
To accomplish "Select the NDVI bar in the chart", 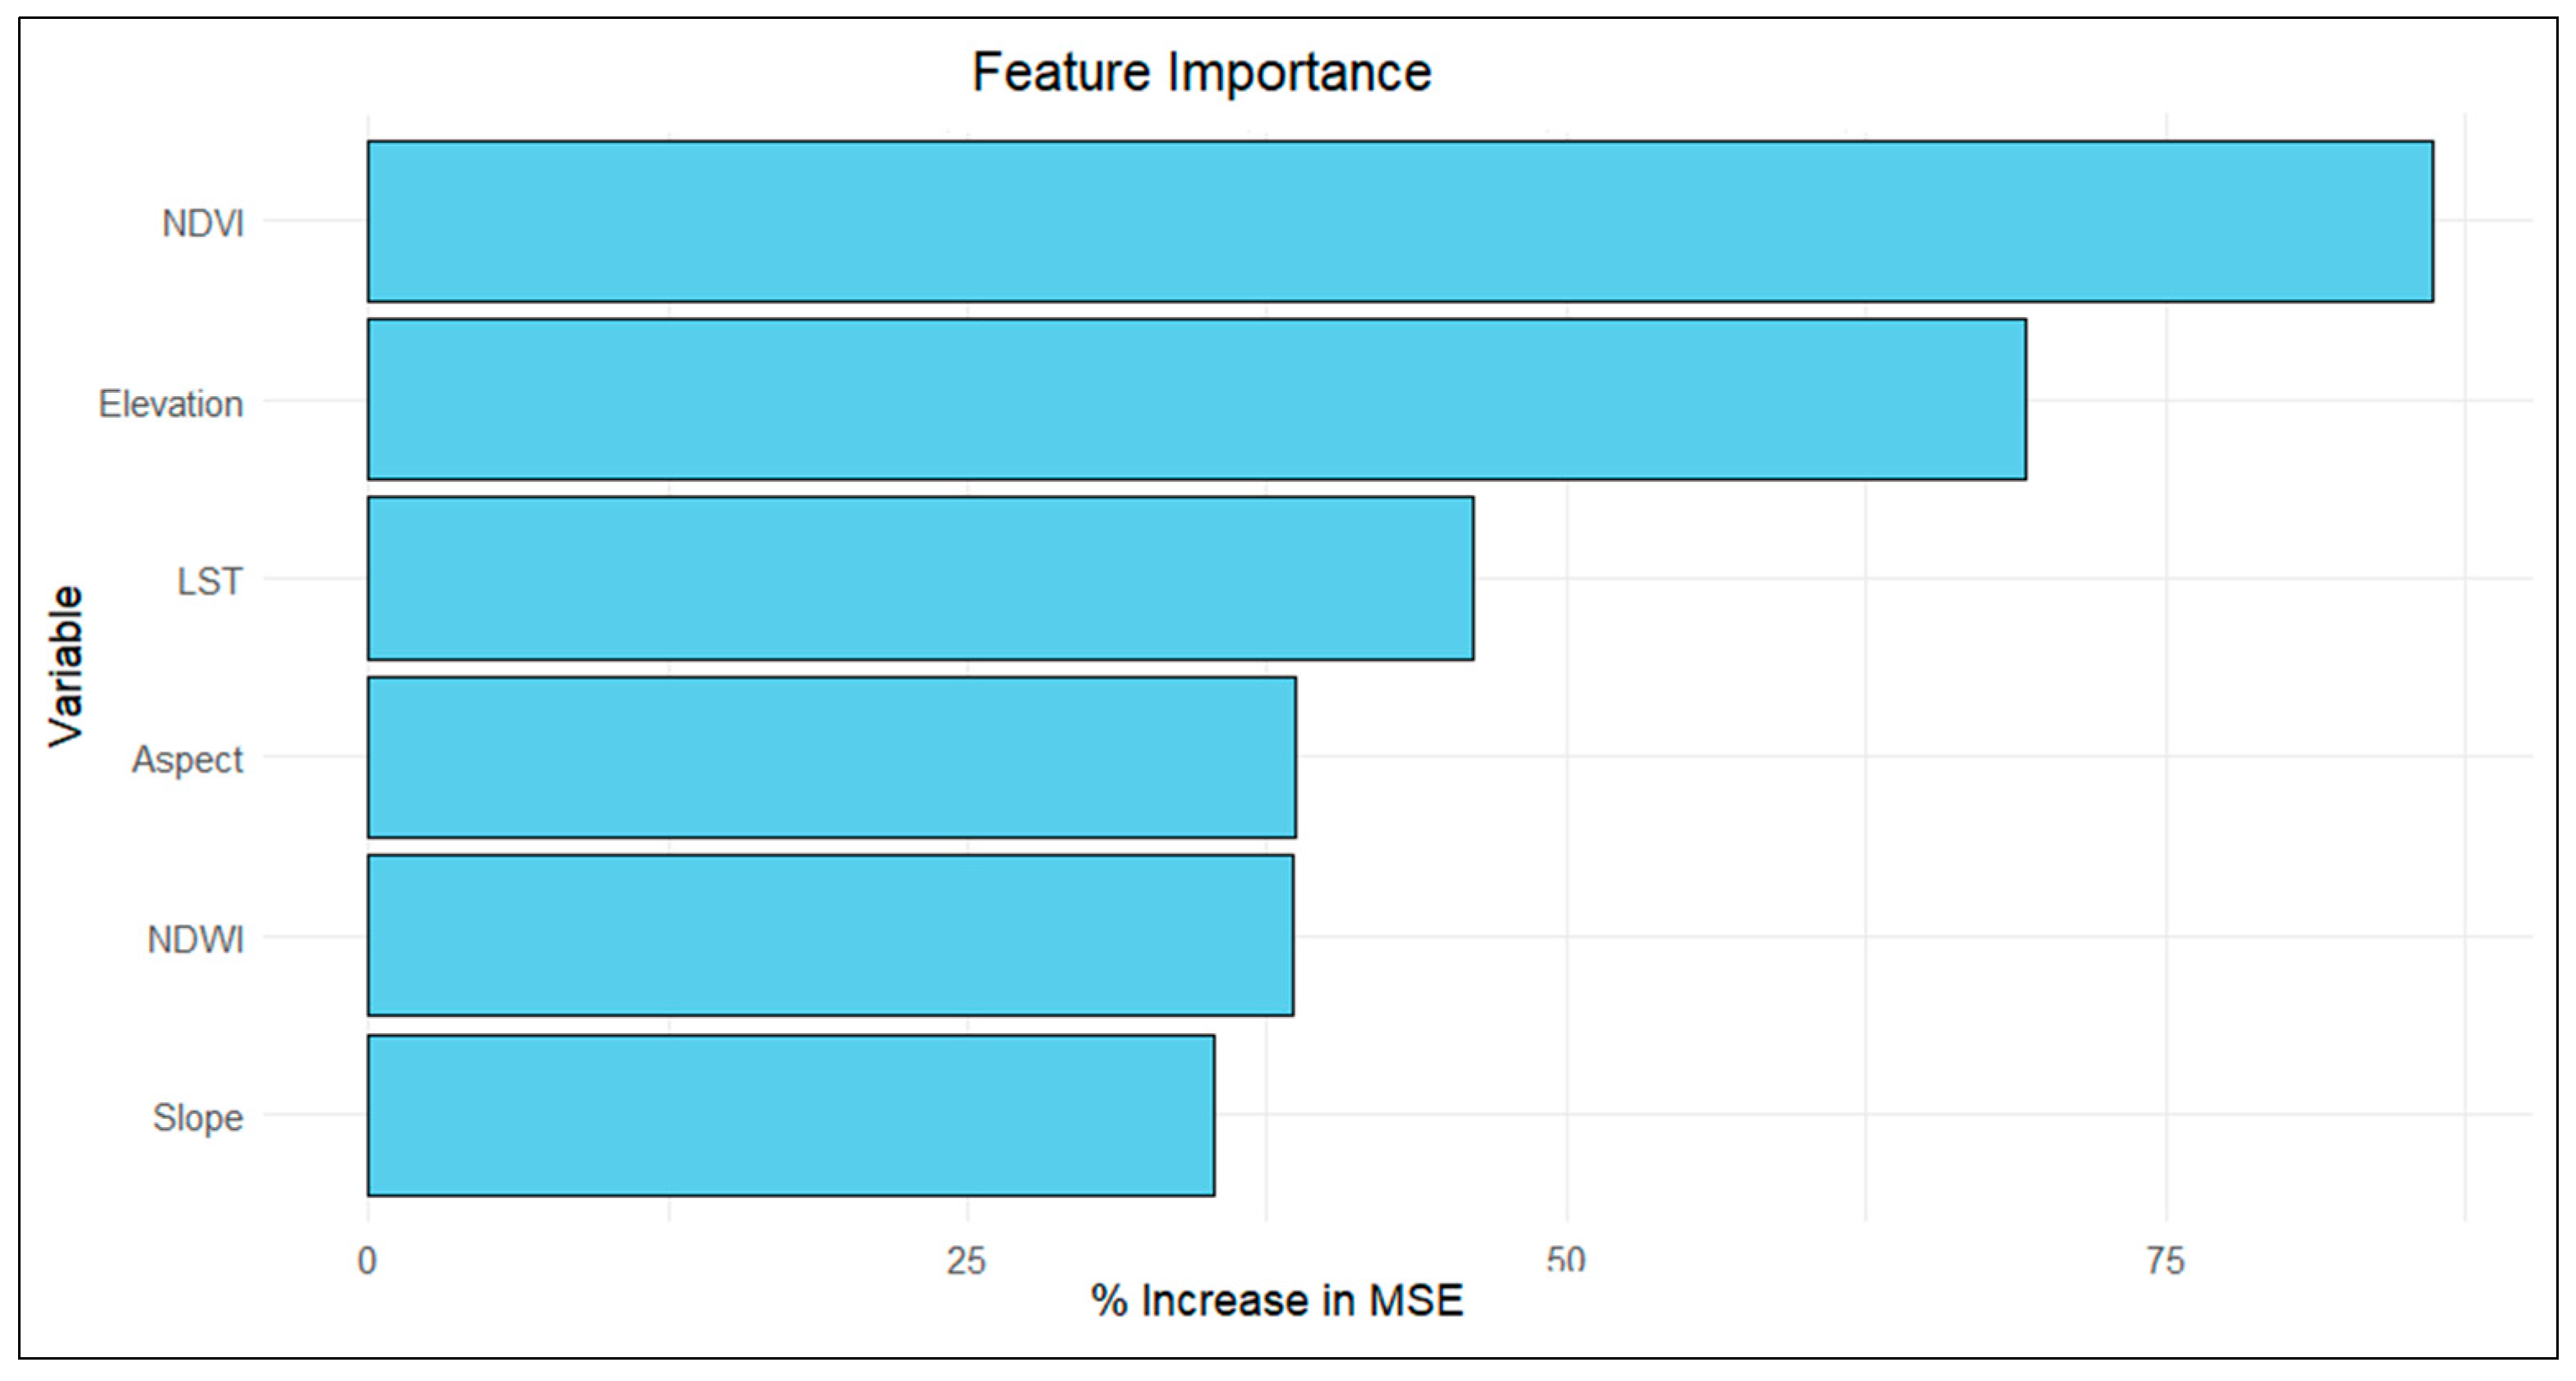I will 1399,221.
